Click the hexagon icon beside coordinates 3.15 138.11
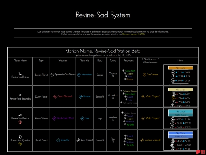Screen dimensions: 206x155 pyautogui.click(x=173, y=72)
